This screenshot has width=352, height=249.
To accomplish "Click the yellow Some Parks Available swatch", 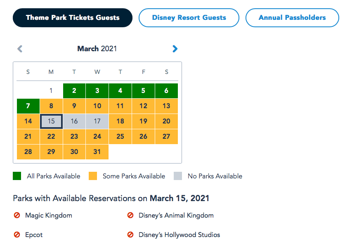I will pyautogui.click(x=93, y=176).
